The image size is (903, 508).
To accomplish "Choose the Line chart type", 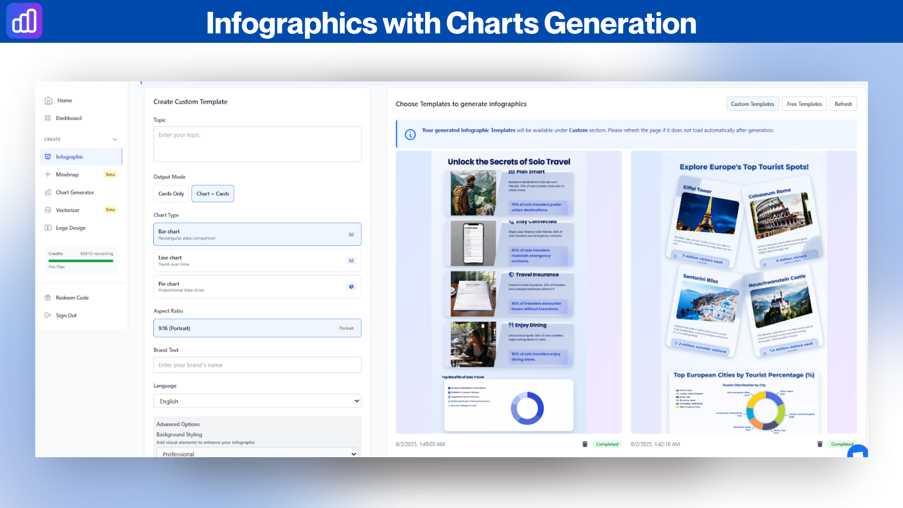I will (257, 260).
